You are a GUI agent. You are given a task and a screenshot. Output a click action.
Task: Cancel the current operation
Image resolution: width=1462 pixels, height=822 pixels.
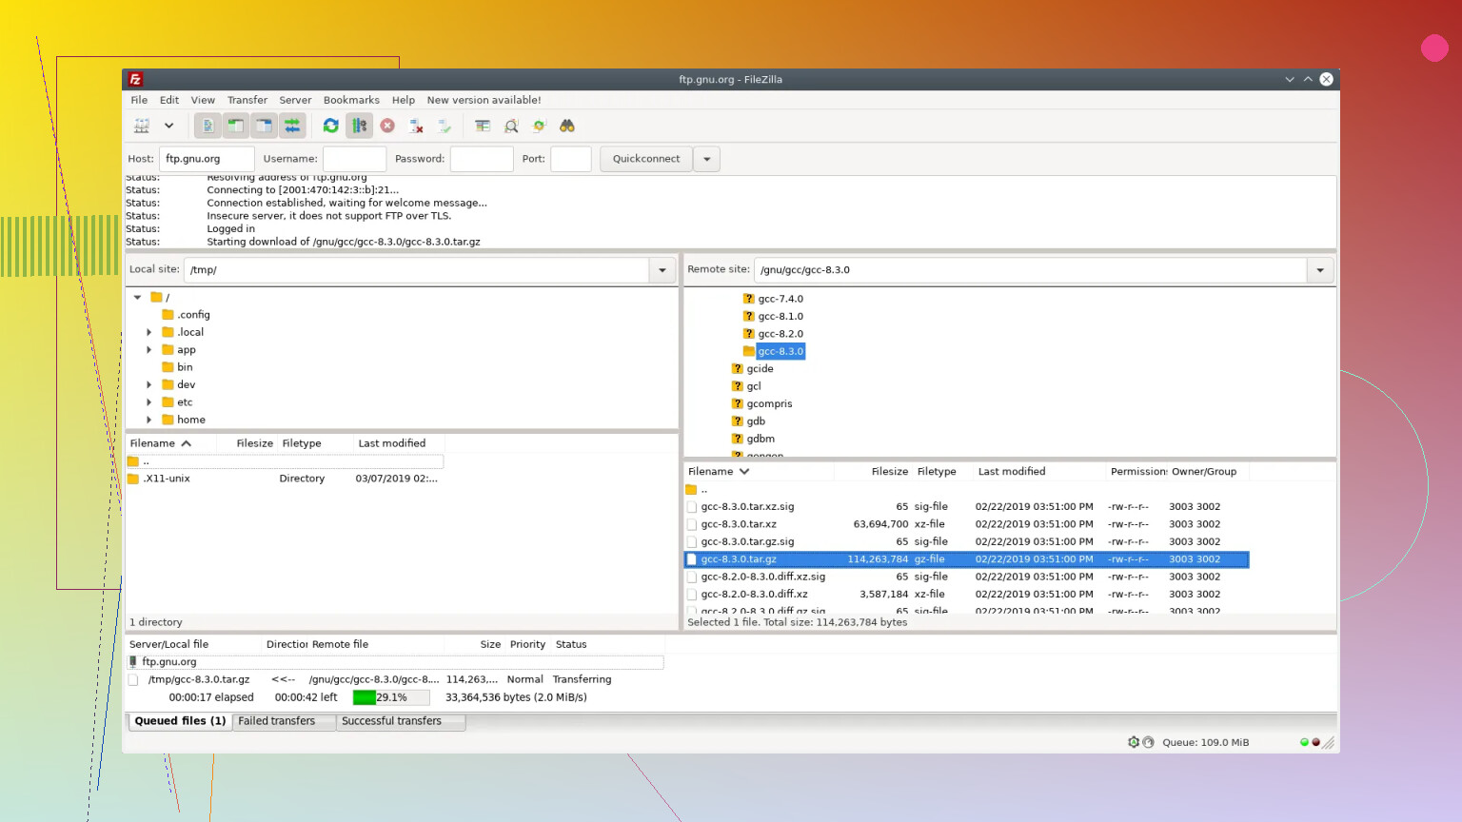click(387, 126)
